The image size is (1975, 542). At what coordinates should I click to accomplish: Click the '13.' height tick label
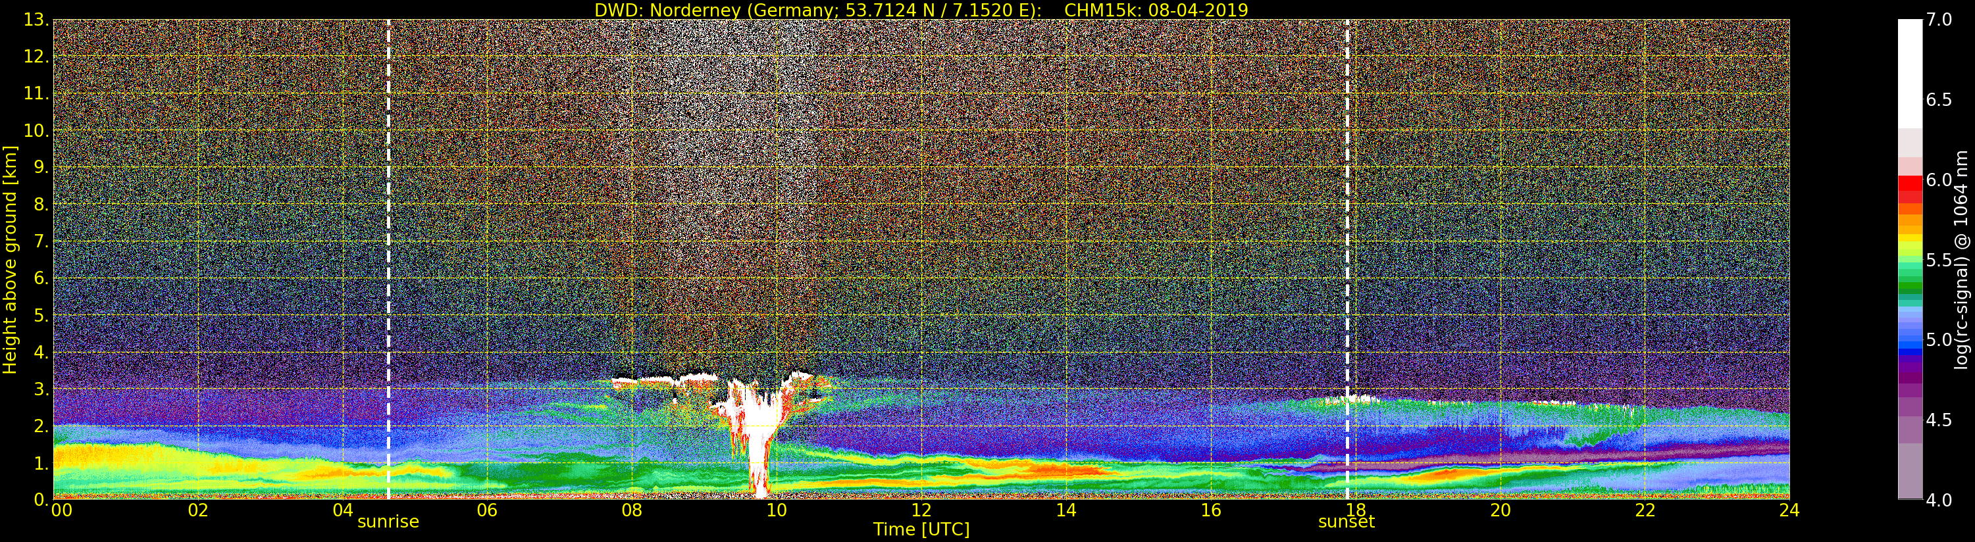pyautogui.click(x=36, y=20)
